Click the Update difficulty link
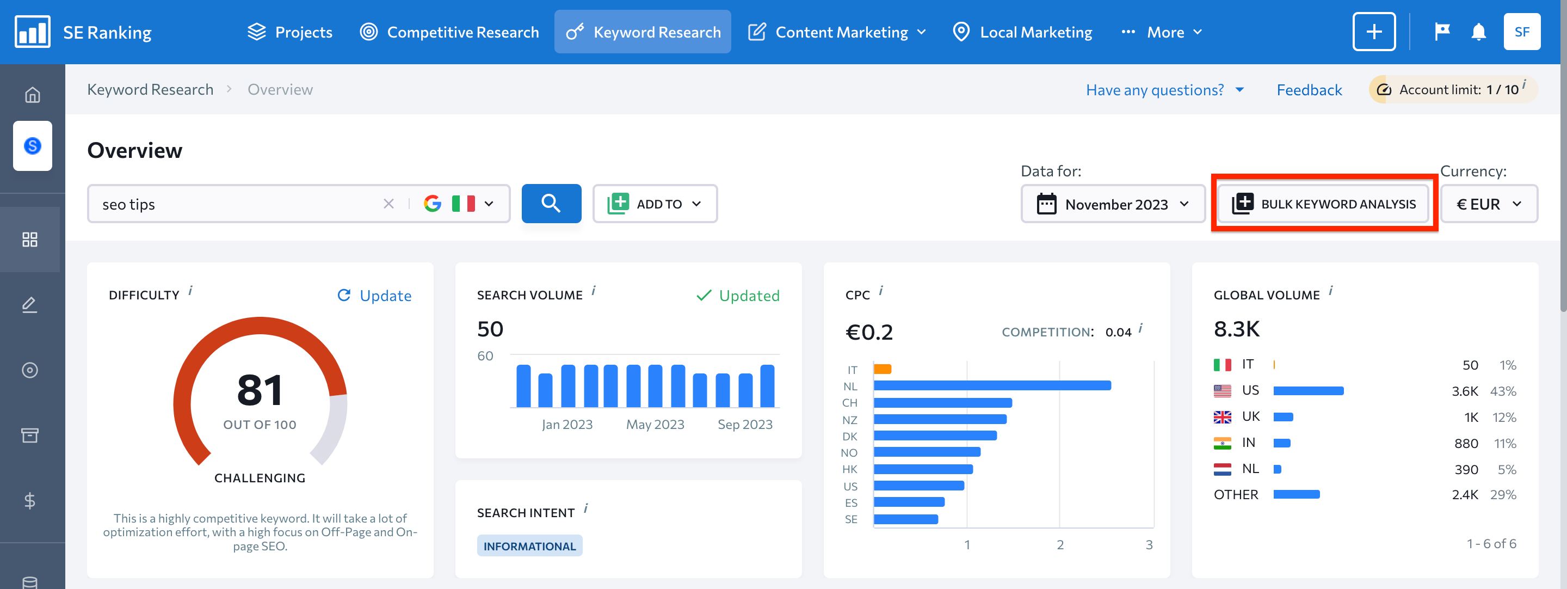1567x589 pixels. pyautogui.click(x=374, y=296)
